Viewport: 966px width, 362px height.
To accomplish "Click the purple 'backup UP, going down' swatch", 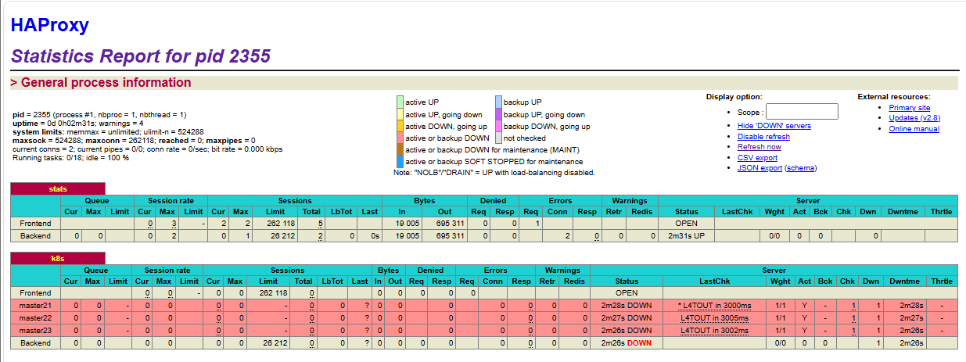I will pyautogui.click(x=498, y=114).
